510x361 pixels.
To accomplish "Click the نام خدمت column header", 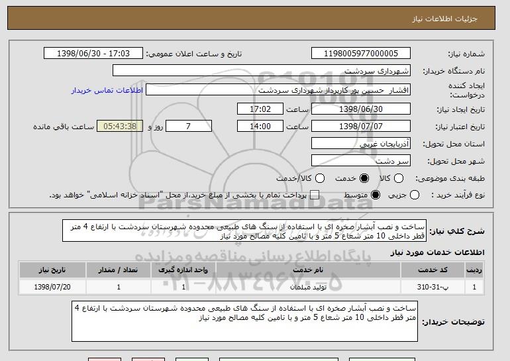I will 308,270.
